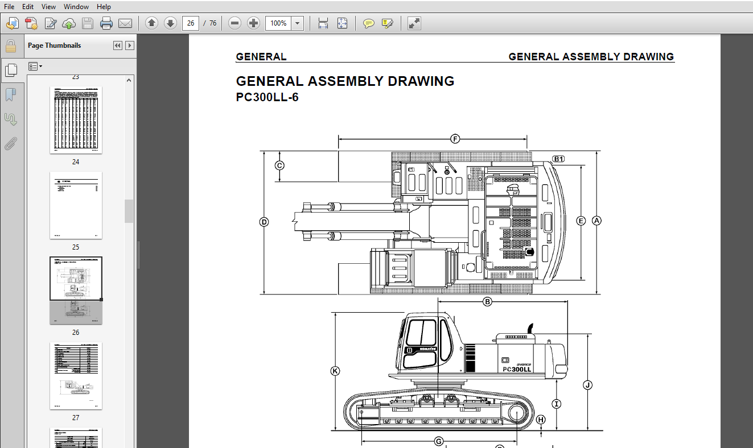The width and height of the screenshot is (753, 448).
Task: Click the Create PDF icon
Action: click(31, 23)
